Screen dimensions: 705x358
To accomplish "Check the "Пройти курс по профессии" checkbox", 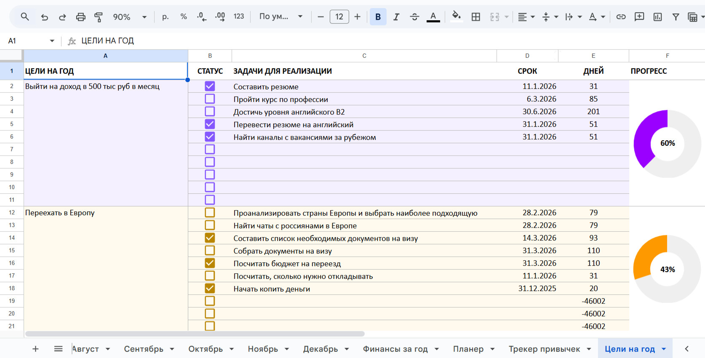I will pyautogui.click(x=210, y=99).
